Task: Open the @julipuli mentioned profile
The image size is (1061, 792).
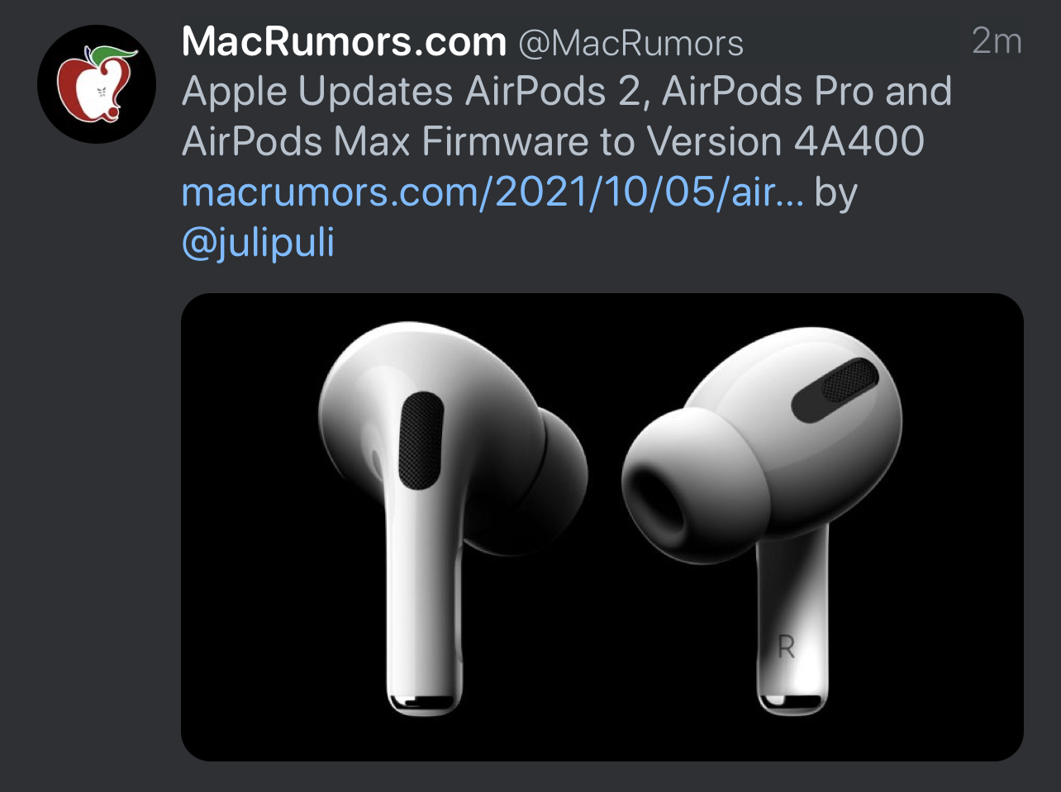Action: pyautogui.click(x=258, y=243)
